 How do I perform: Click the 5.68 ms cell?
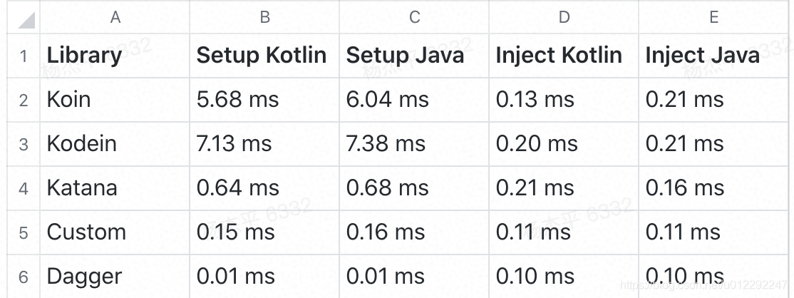(x=264, y=100)
